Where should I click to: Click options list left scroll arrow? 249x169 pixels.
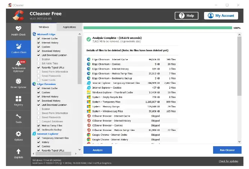tap(33, 153)
